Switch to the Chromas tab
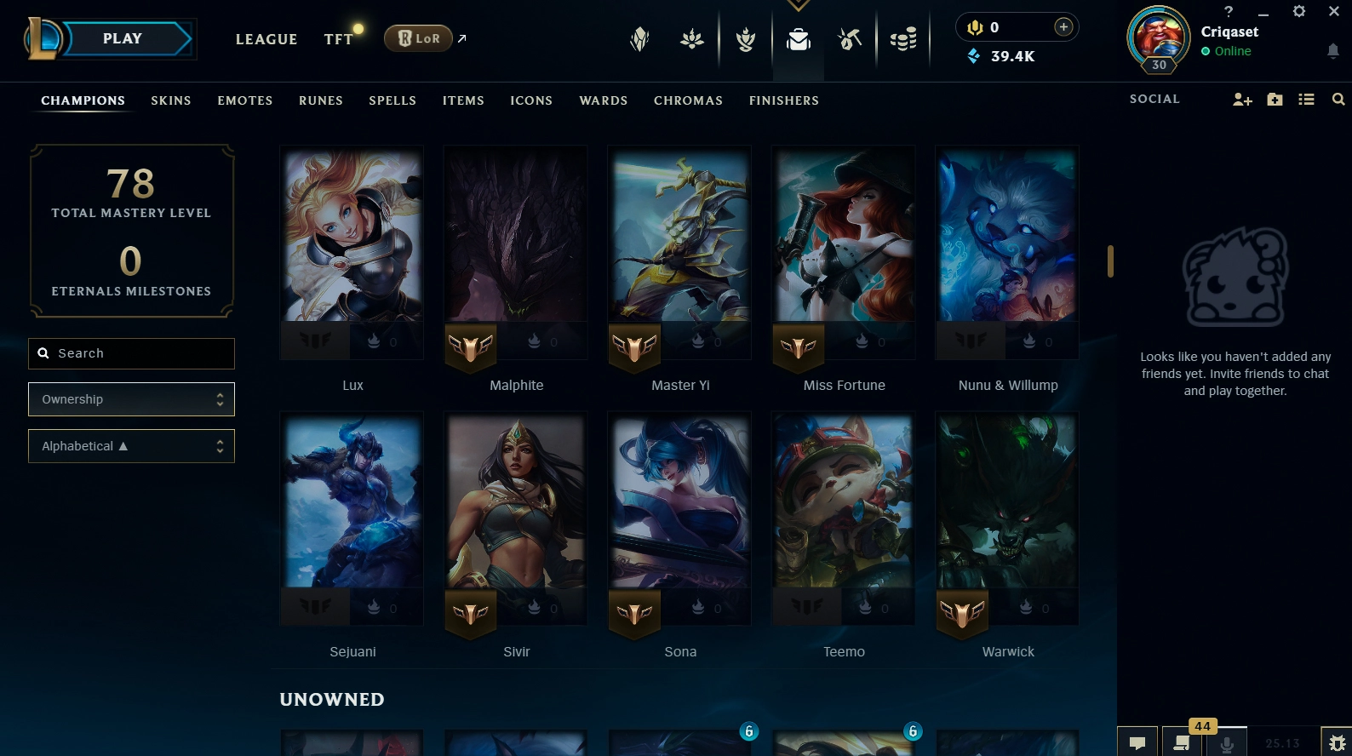 click(x=688, y=100)
